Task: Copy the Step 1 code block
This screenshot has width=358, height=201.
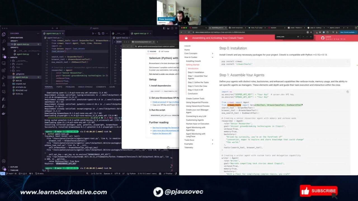Action: (348, 92)
